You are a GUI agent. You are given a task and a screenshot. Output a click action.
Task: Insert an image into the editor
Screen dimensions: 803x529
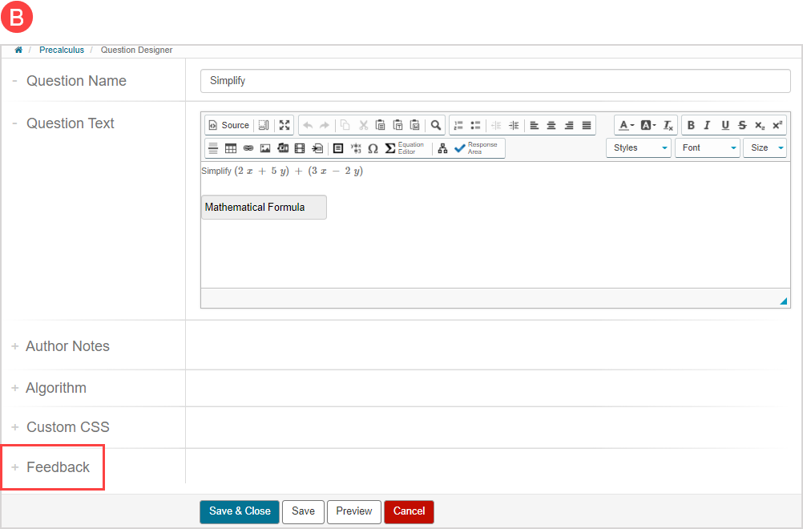tap(265, 148)
